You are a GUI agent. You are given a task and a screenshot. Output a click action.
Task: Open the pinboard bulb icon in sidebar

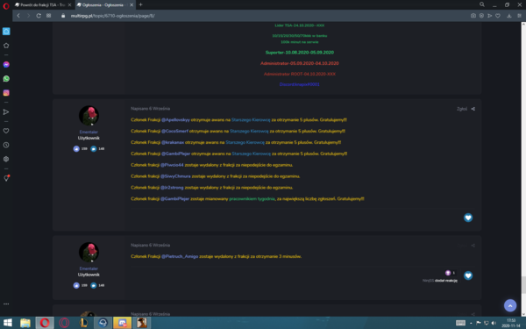(x=6, y=178)
